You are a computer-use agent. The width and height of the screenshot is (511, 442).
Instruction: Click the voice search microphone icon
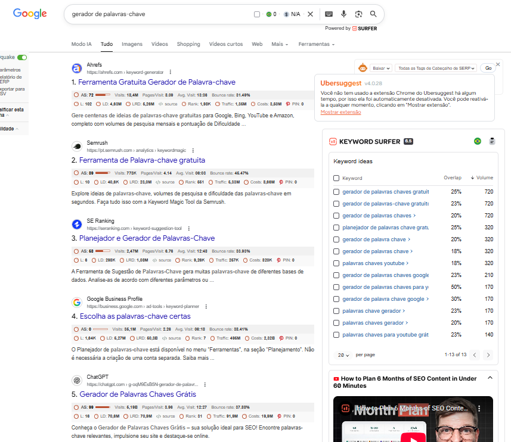pyautogui.click(x=344, y=14)
